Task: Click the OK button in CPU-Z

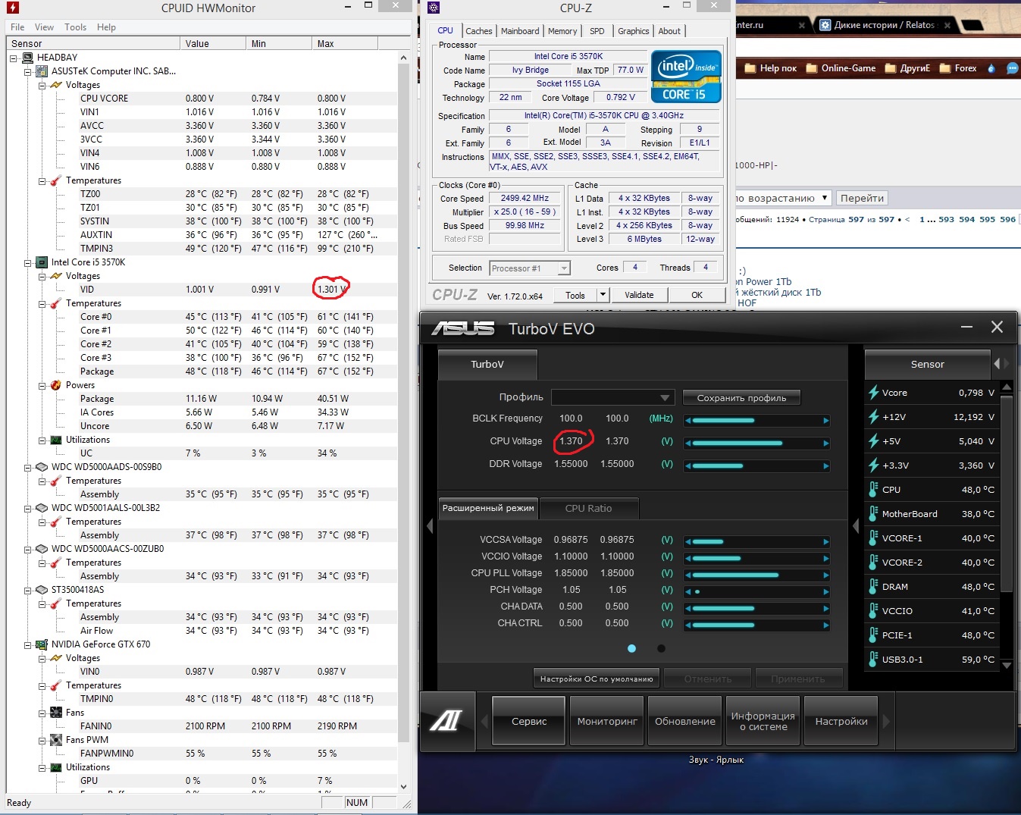Action: point(697,295)
